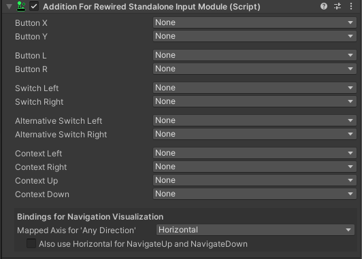Viewport: 362px width, 259px height.
Task: Disable the component enabled checkbox
Action: click(34, 6)
